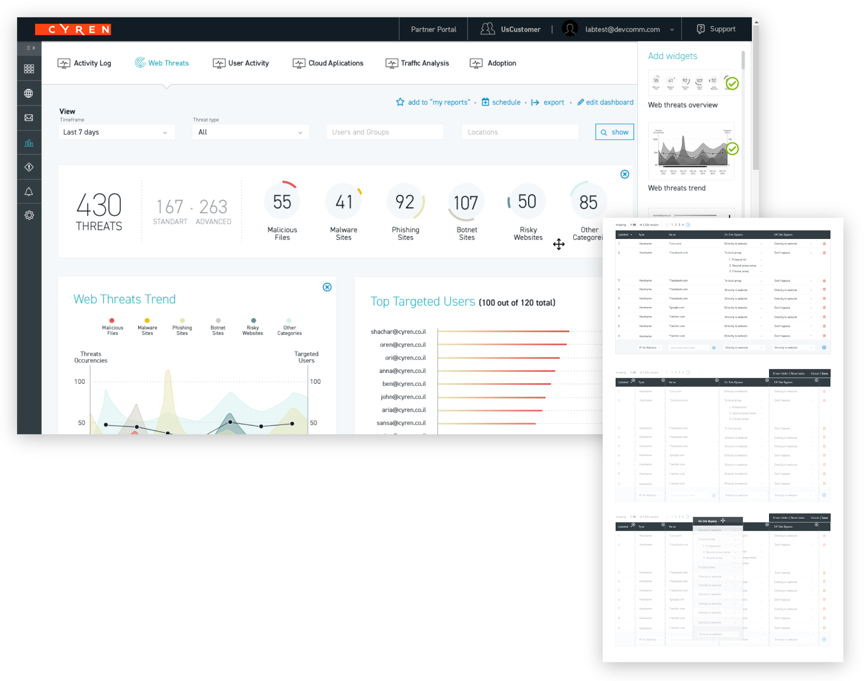Select the bar chart reports sidebar icon
The image size is (864, 681).
point(29,143)
